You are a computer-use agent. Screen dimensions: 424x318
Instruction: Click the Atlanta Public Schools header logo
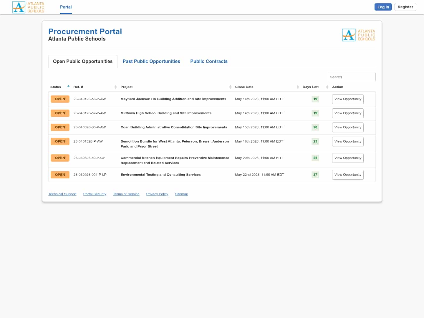[x=28, y=7]
